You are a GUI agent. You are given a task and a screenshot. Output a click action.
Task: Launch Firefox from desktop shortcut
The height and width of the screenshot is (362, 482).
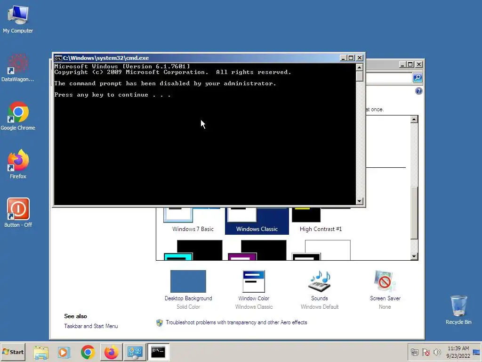click(x=18, y=165)
